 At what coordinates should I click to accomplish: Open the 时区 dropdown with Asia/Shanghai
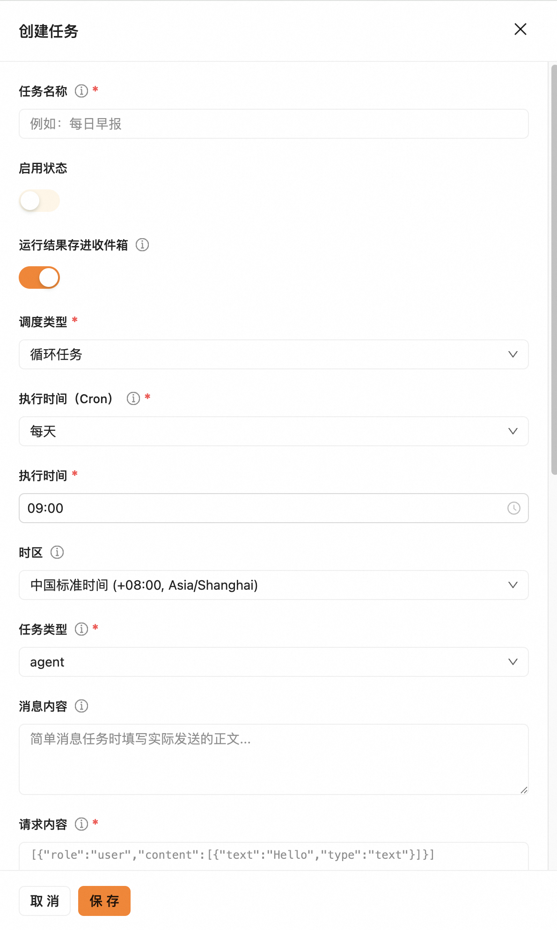point(274,585)
